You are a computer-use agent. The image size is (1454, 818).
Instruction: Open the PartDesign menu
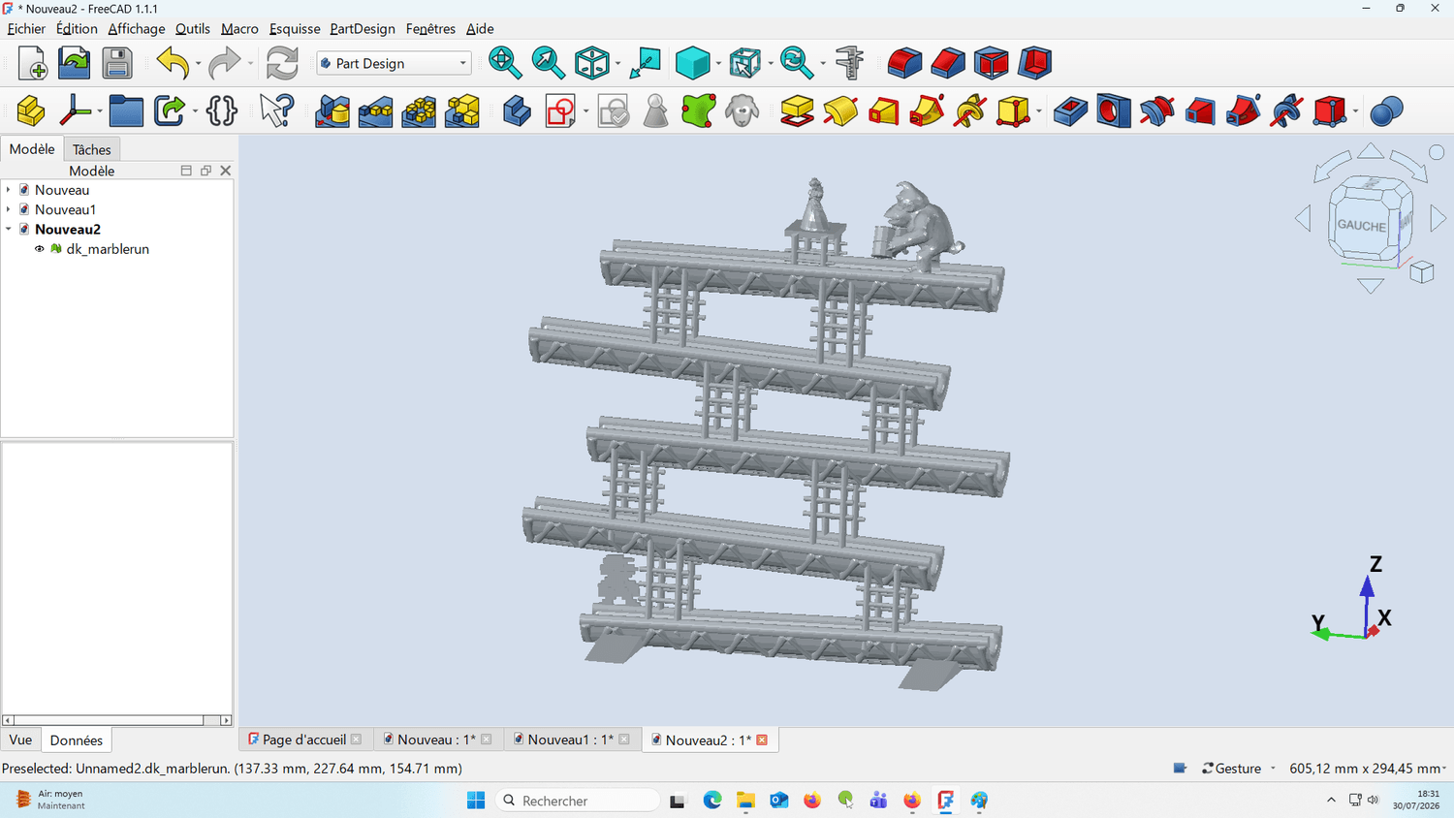(x=363, y=29)
